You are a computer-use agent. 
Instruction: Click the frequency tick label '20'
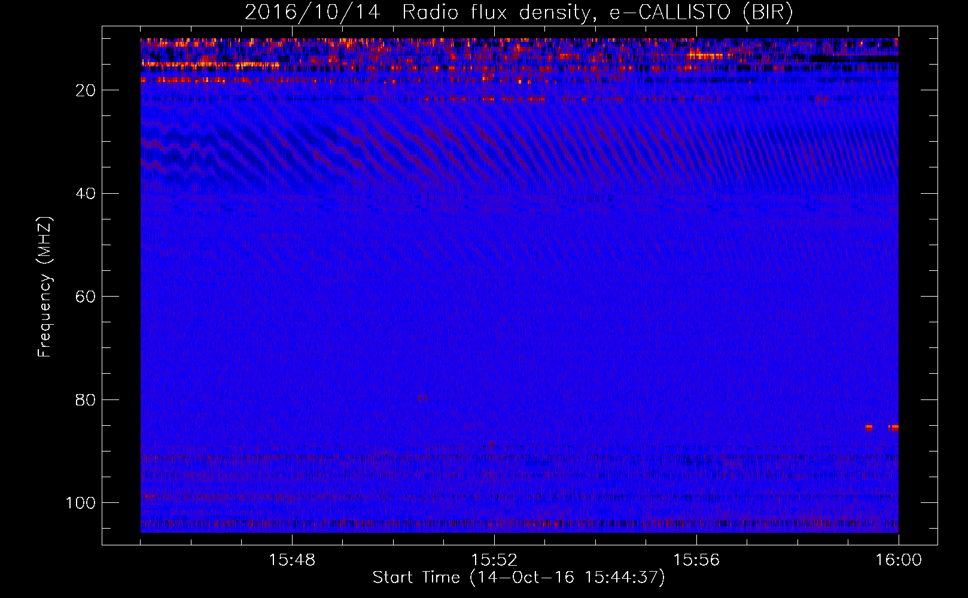point(86,90)
